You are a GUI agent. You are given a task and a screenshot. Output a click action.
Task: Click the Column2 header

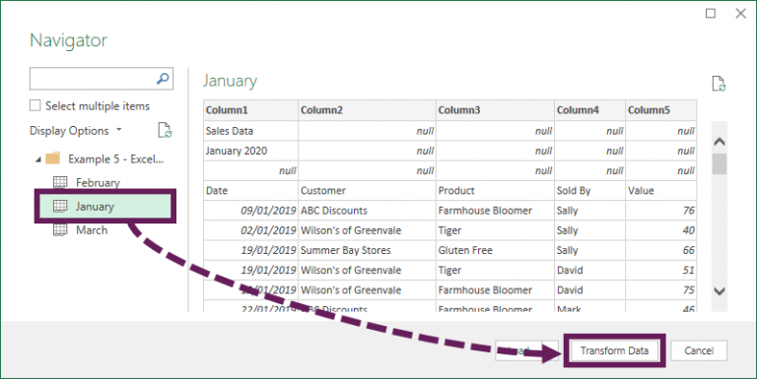point(367,110)
